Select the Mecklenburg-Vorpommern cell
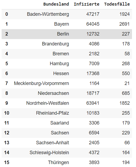This screenshot has width=136, height=167. click(x=41, y=83)
